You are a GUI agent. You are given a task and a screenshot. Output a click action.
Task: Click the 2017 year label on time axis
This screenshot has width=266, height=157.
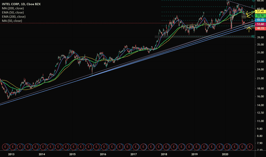134,154
